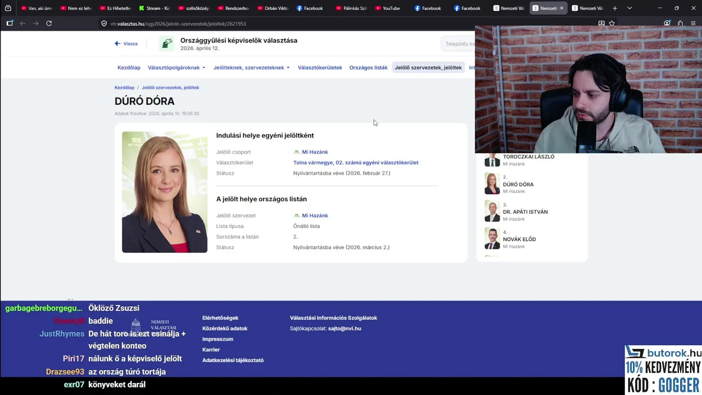Image resolution: width=702 pixels, height=395 pixels.
Task: Select Toroczkai László in candidate list
Action: pos(529,157)
